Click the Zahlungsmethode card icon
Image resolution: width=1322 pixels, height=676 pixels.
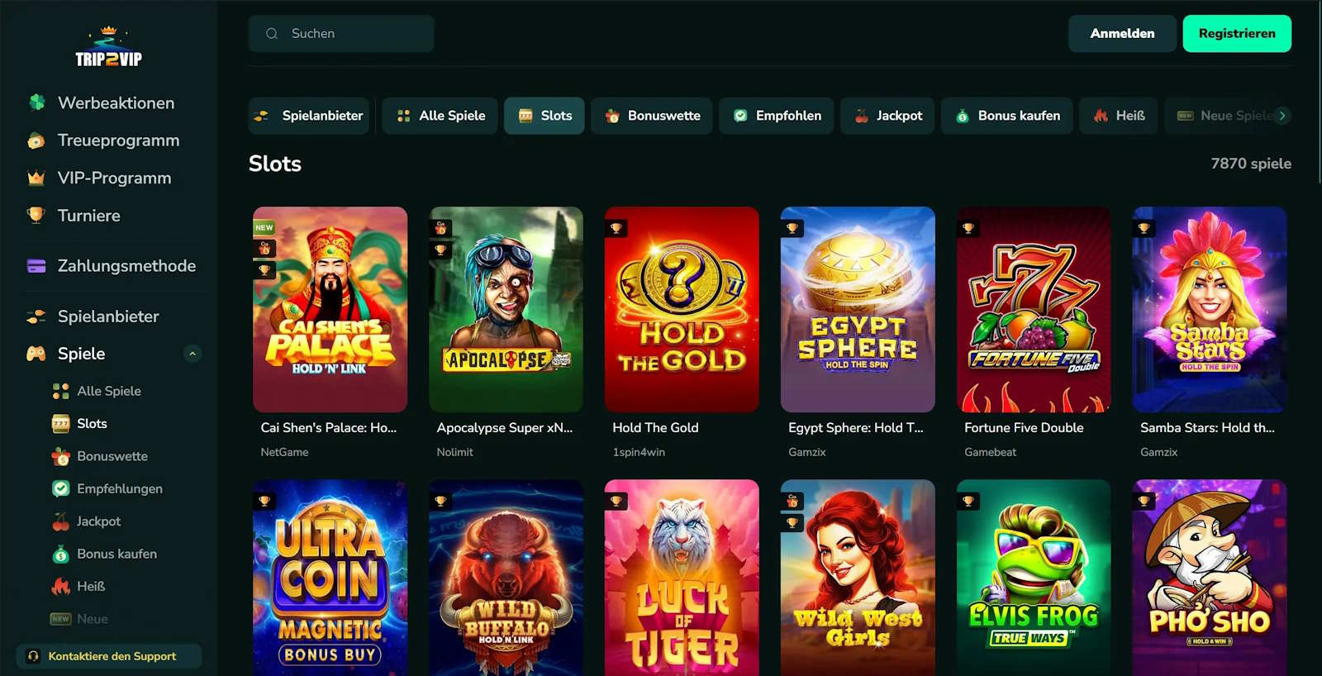point(36,266)
